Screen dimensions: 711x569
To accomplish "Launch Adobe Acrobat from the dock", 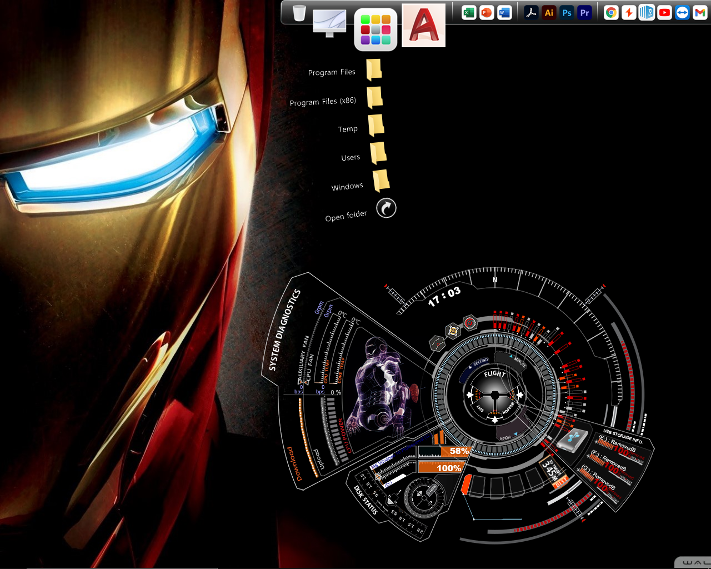I will point(531,13).
